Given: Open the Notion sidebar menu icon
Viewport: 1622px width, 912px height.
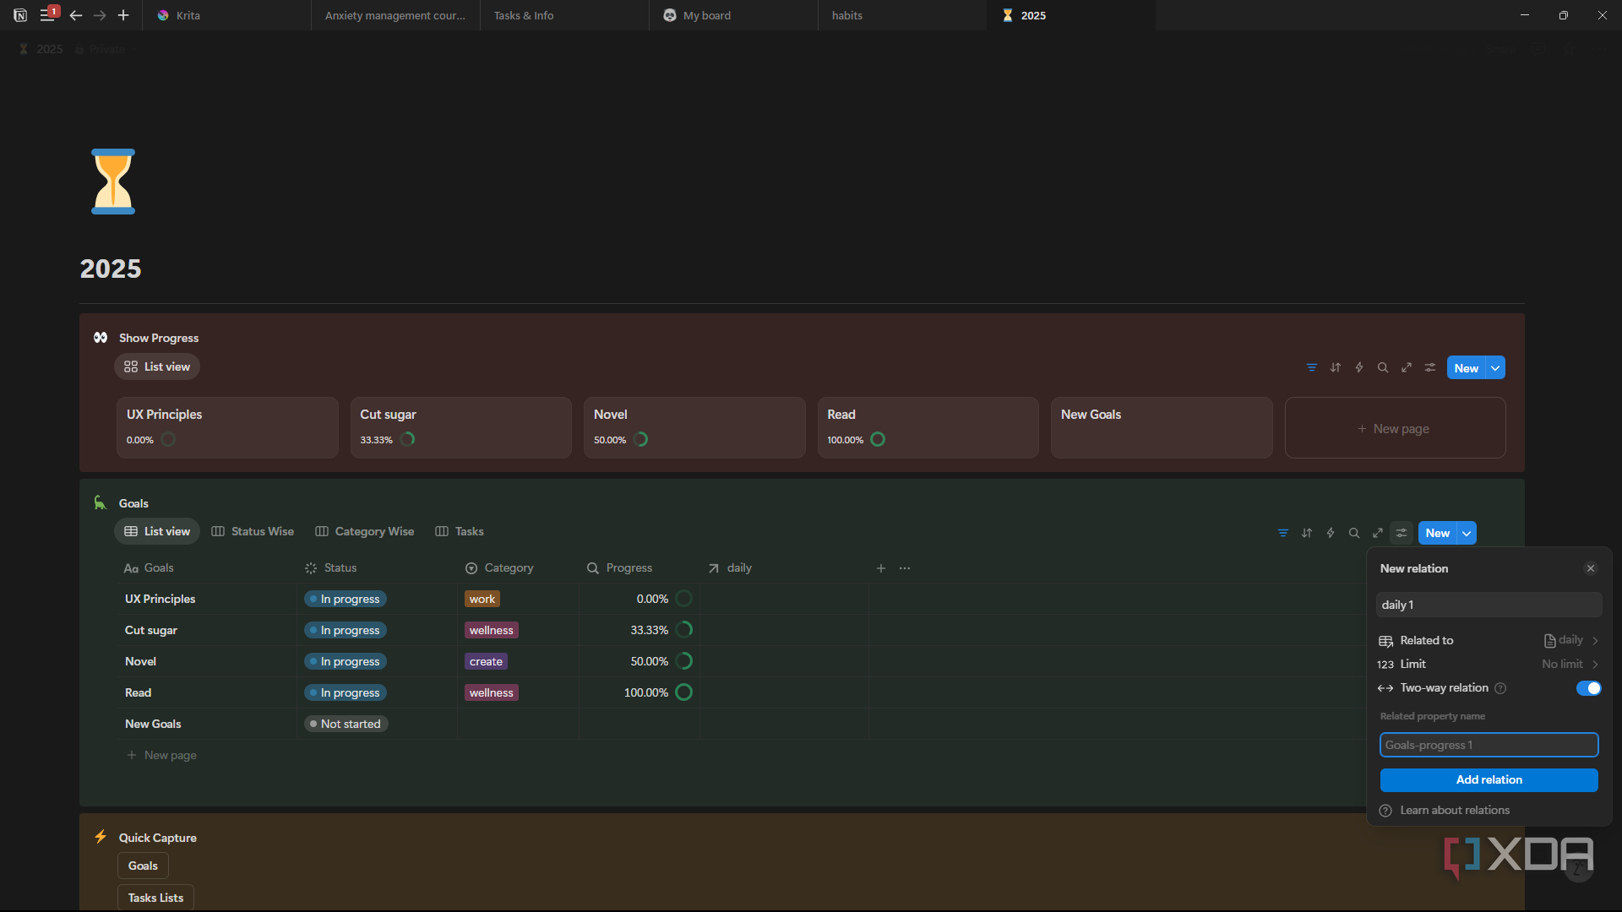Looking at the screenshot, I should pyautogui.click(x=46, y=15).
